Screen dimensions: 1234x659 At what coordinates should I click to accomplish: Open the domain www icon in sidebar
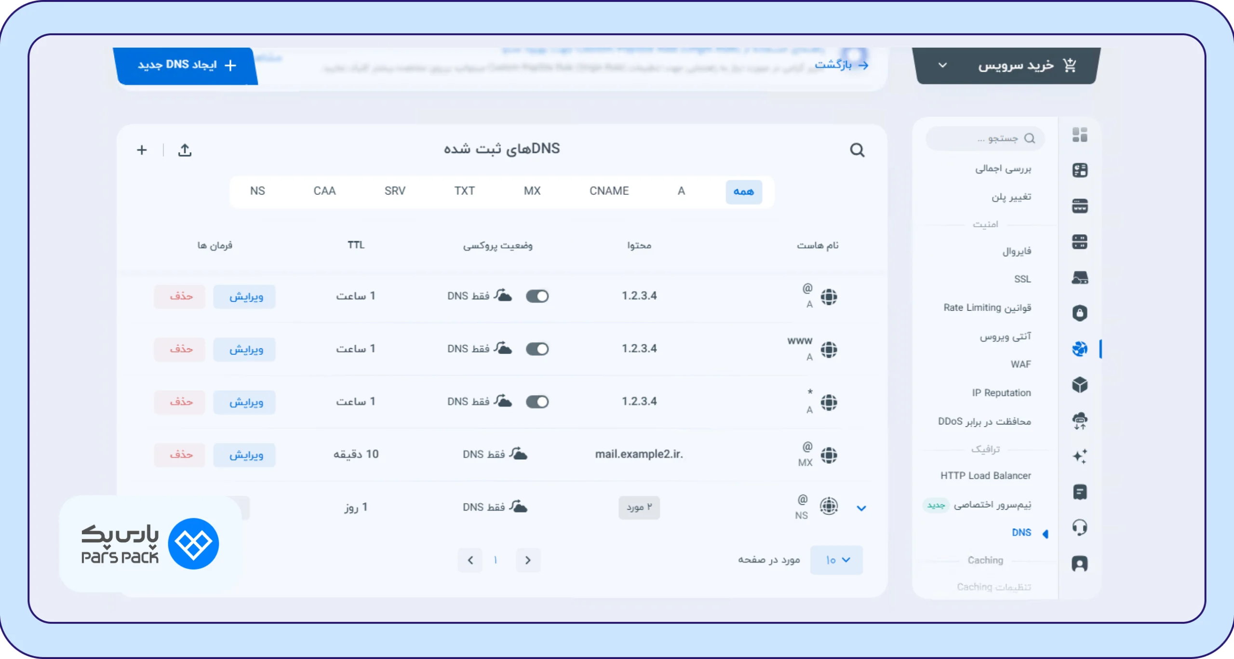[x=1080, y=206]
